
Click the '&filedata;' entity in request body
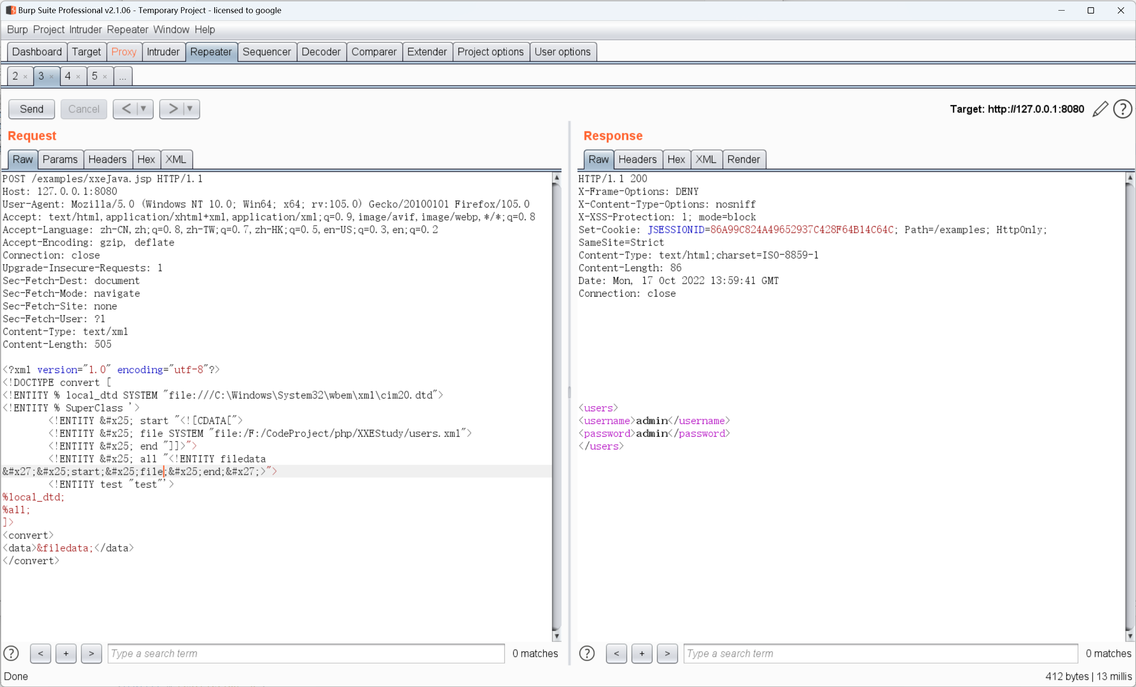coord(65,548)
